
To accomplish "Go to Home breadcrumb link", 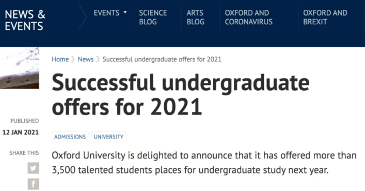I will point(60,59).
